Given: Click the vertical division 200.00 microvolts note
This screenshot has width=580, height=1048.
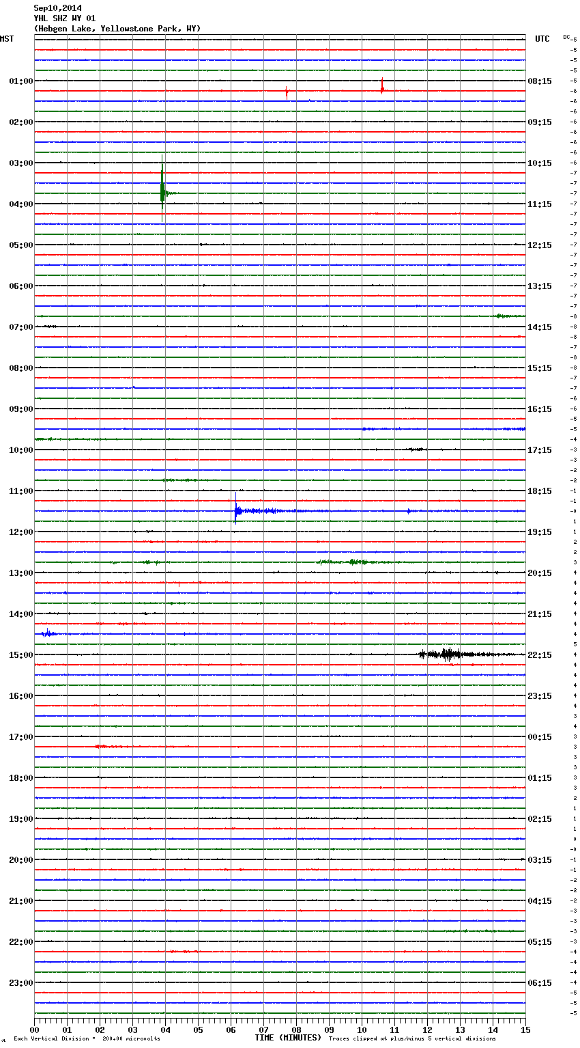Looking at the screenshot, I should (x=87, y=1038).
